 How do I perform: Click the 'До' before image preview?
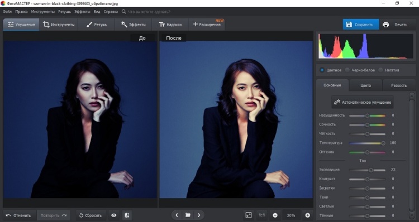pyautogui.click(x=80, y=119)
